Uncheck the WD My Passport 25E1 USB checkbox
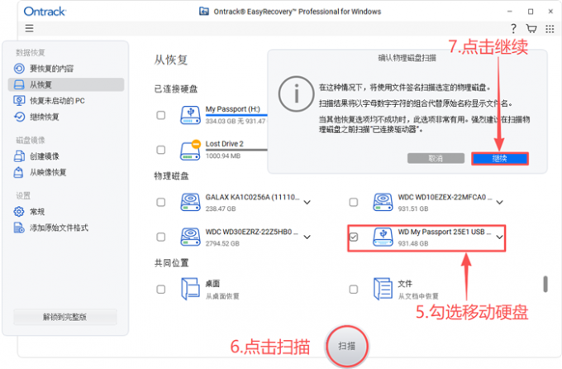 [354, 237]
